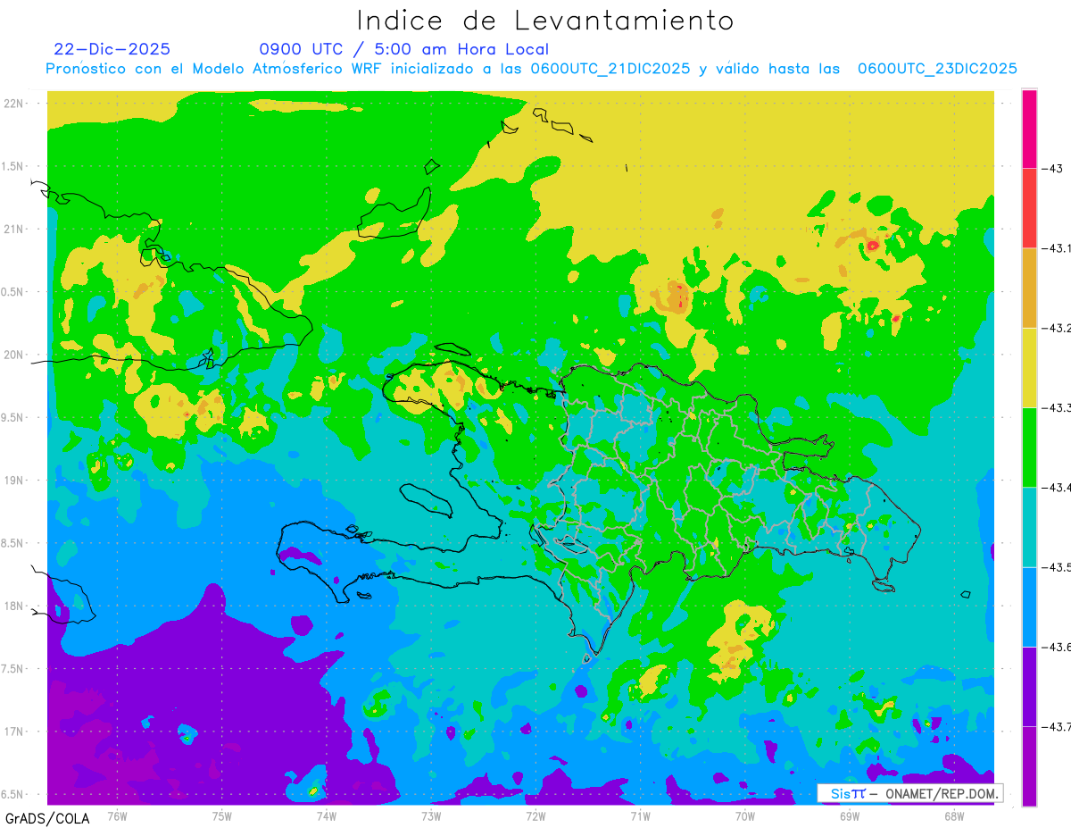Click the "9.5N" latitude label

click(x=13, y=418)
